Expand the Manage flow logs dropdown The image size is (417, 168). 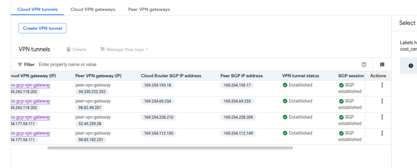(124, 50)
